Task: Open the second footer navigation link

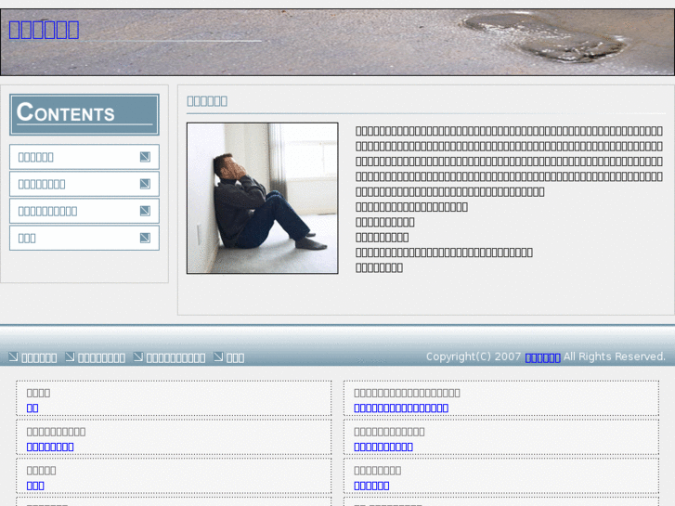Action: click(101, 357)
